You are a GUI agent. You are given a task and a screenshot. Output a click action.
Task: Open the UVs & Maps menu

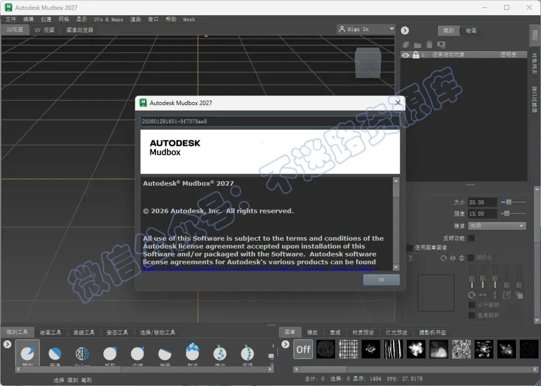[108, 20]
